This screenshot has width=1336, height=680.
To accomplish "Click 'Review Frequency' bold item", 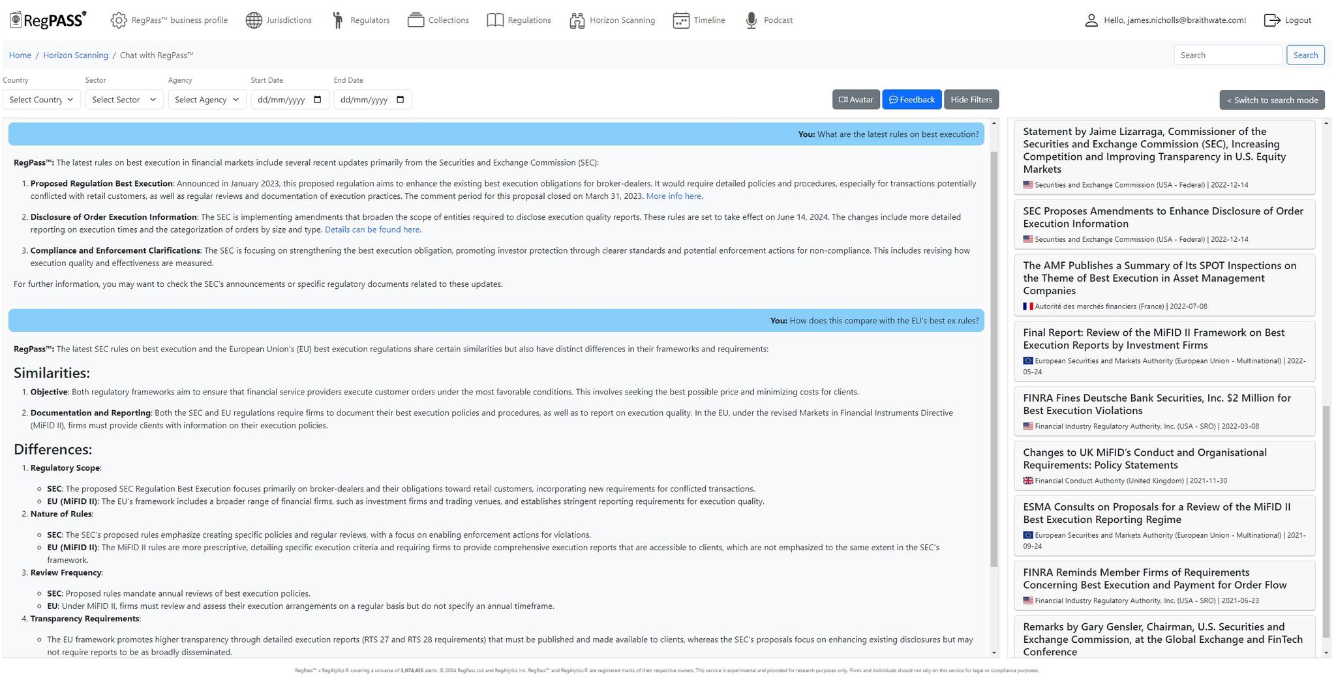I will (66, 573).
